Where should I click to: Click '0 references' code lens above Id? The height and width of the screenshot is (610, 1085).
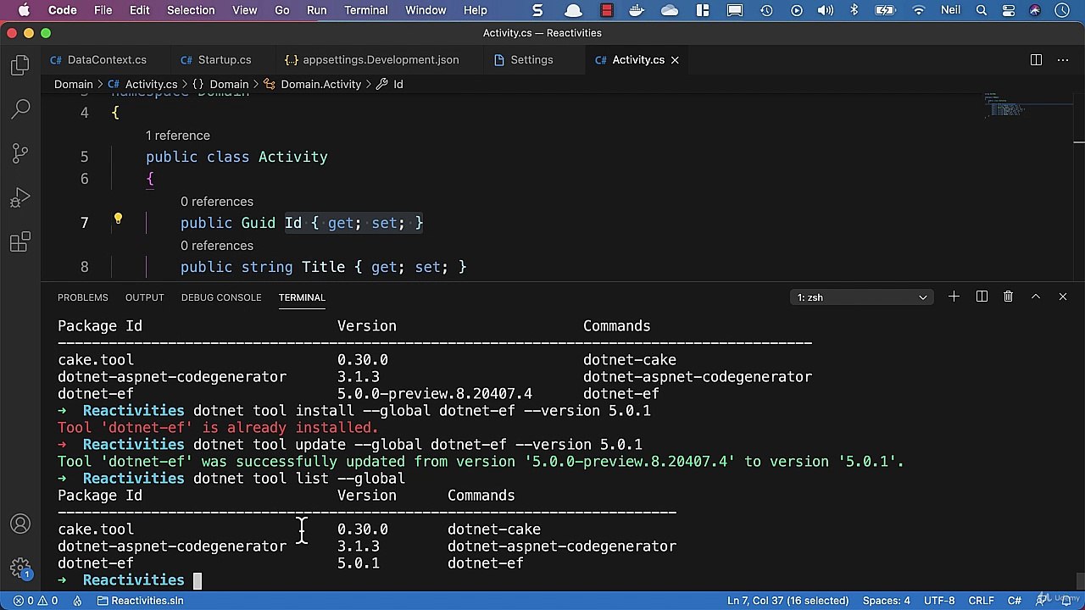point(217,202)
